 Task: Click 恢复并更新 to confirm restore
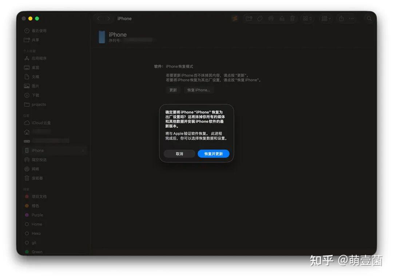pos(214,154)
